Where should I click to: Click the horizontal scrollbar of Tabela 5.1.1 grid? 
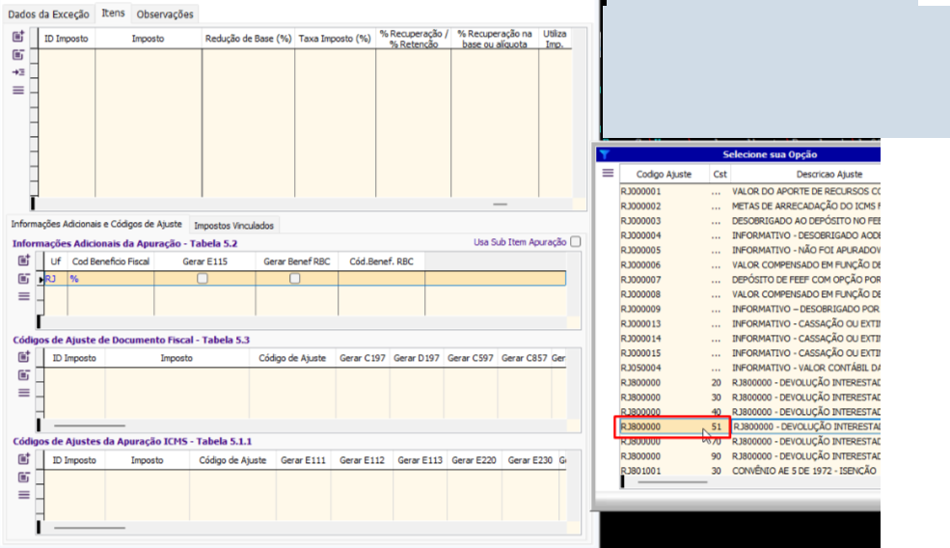point(90,528)
